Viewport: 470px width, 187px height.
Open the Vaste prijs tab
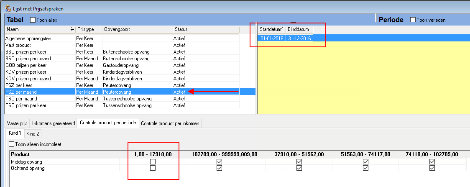coord(16,123)
